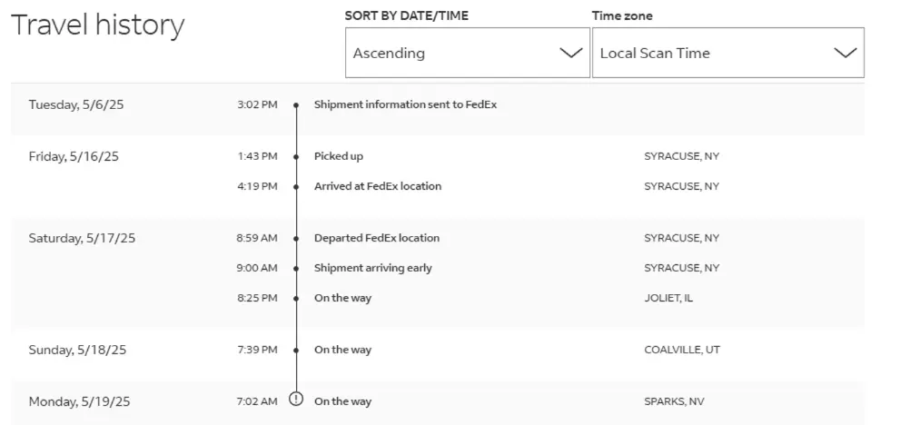Click the "Departed FedEx location" status text
Screen dimensions: 900x425
click(x=376, y=238)
